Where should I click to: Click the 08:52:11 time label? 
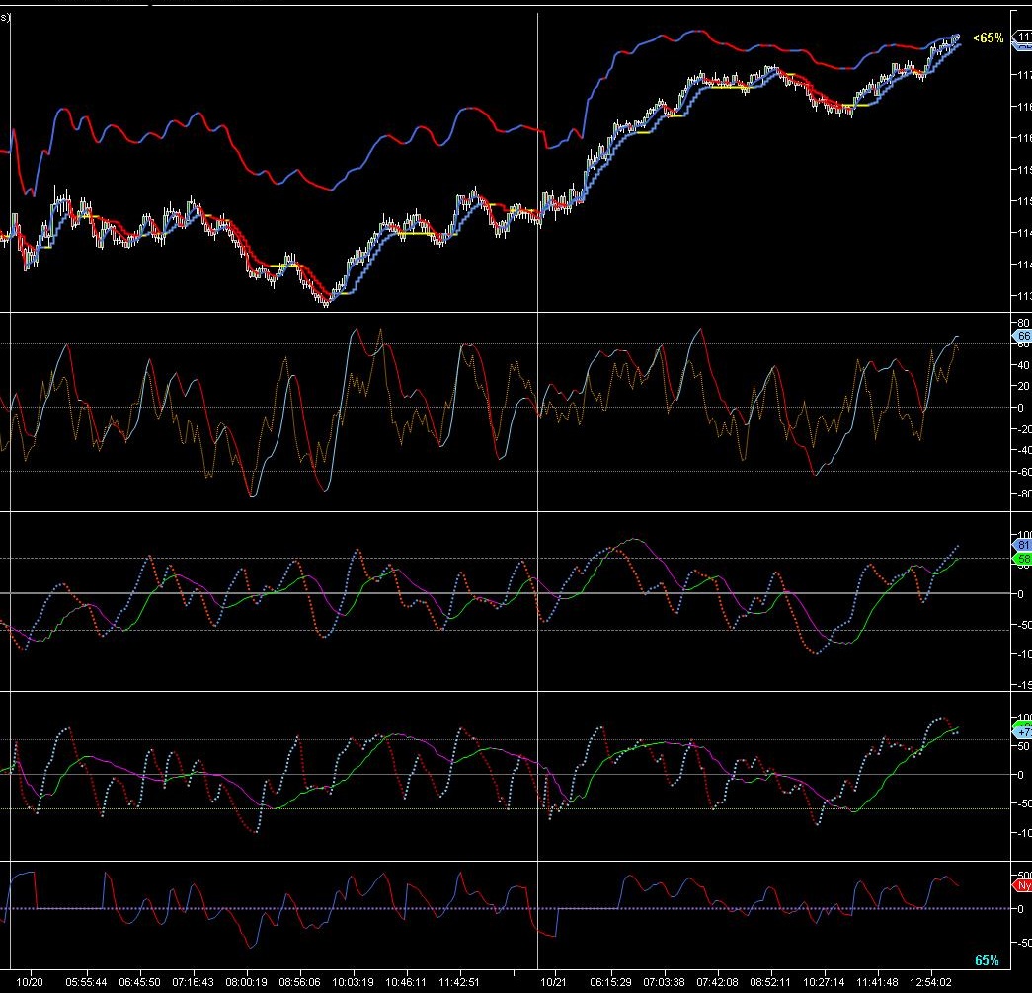[770, 982]
